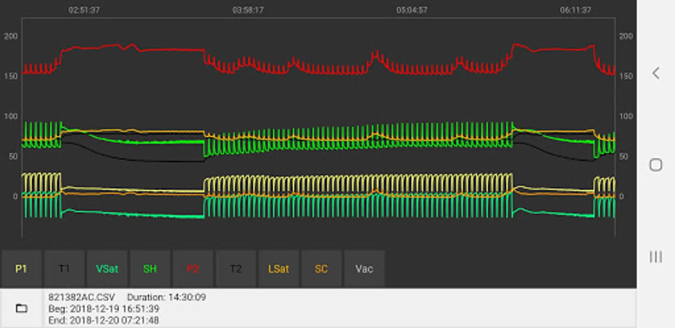
Task: Select the End: 2018-12-20 07:21:48 line
Action: click(104, 320)
